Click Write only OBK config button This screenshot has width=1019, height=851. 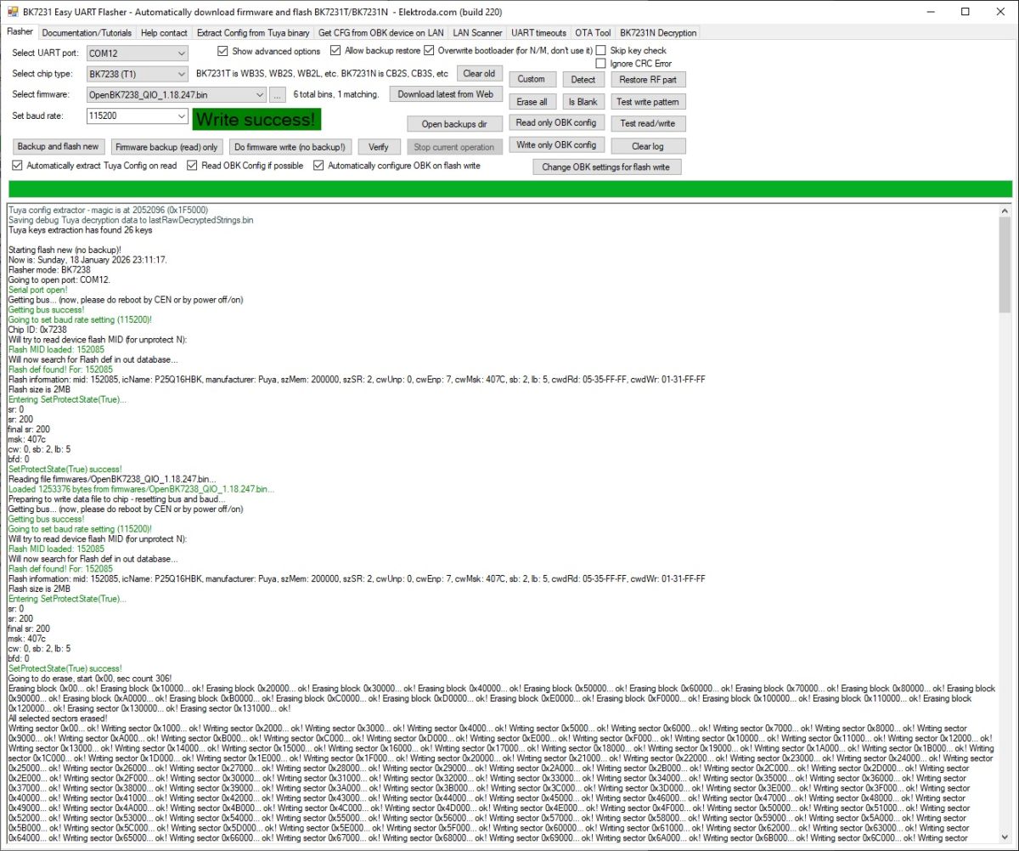556,145
